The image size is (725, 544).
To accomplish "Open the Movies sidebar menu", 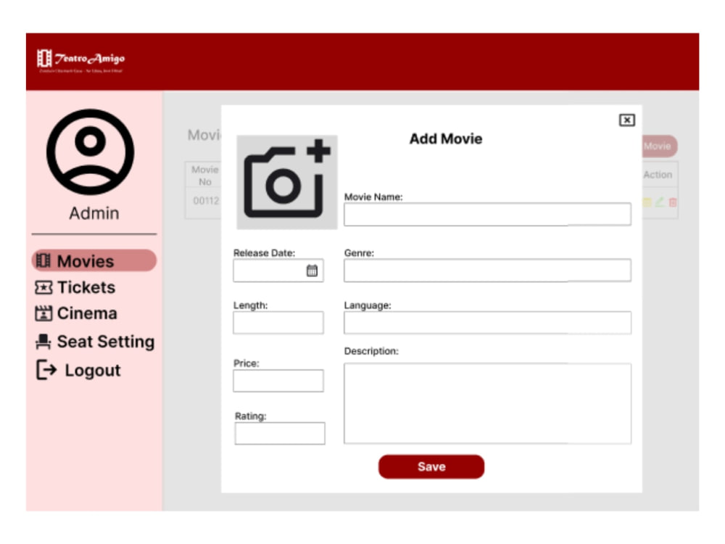I will (x=94, y=261).
